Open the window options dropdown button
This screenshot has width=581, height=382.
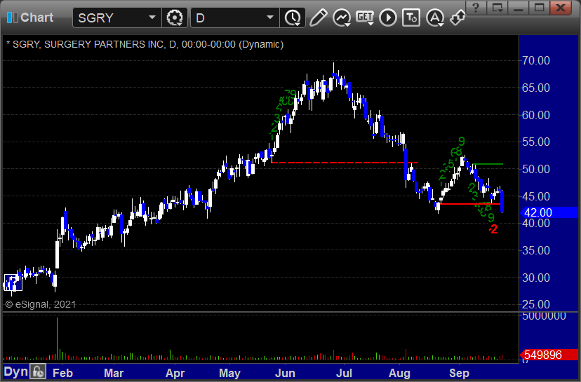pyautogui.click(x=497, y=8)
